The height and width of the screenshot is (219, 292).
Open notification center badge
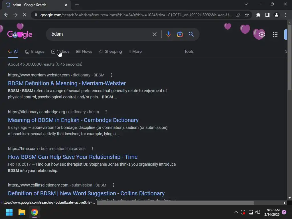coord(284,212)
